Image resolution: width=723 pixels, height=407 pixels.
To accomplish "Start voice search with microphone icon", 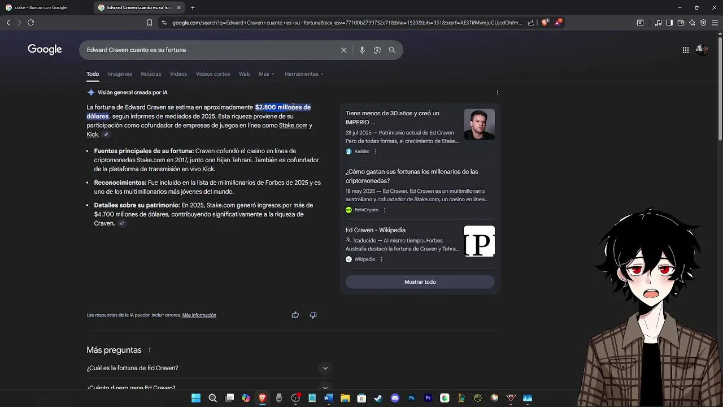I will click(x=362, y=50).
